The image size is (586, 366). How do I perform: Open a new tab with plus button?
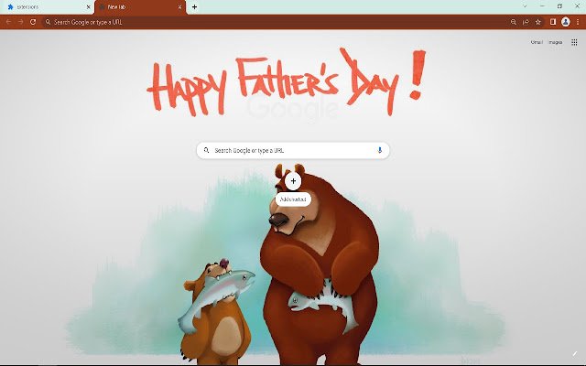tap(194, 7)
